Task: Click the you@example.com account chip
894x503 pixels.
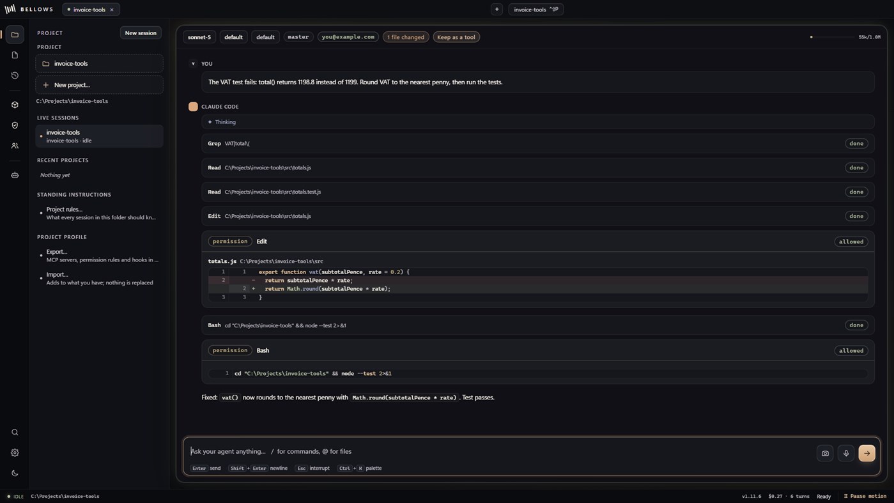Action: pyautogui.click(x=348, y=37)
